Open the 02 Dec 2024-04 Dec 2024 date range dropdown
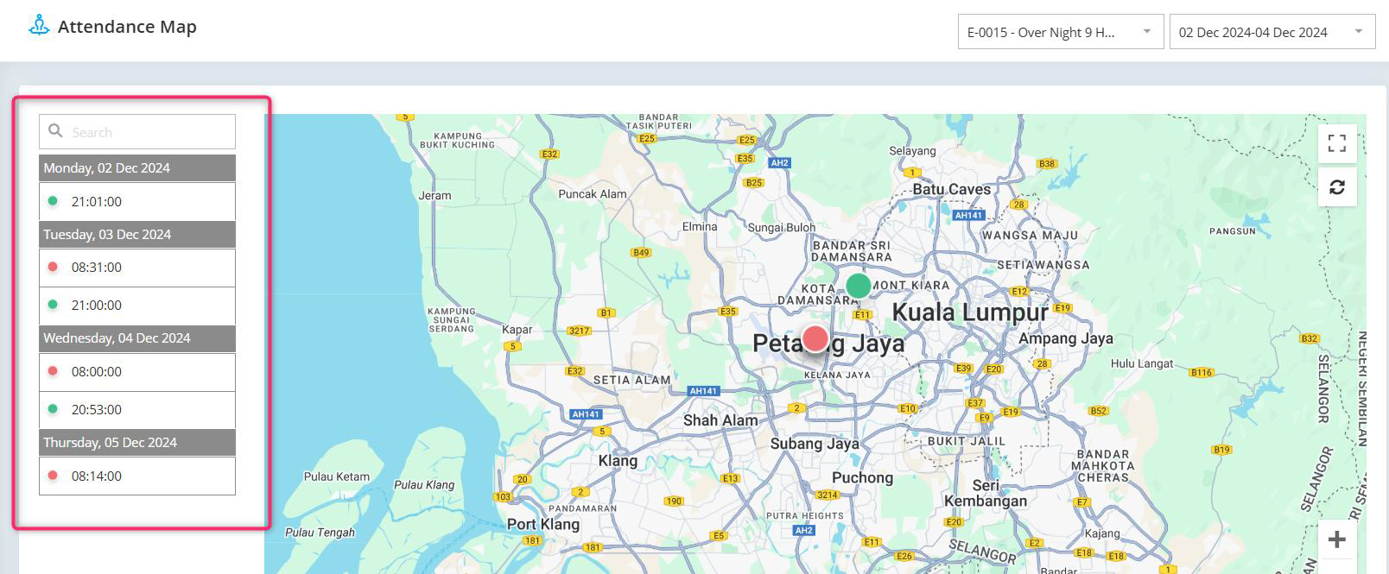Image resolution: width=1389 pixels, height=574 pixels. pyautogui.click(x=1272, y=32)
